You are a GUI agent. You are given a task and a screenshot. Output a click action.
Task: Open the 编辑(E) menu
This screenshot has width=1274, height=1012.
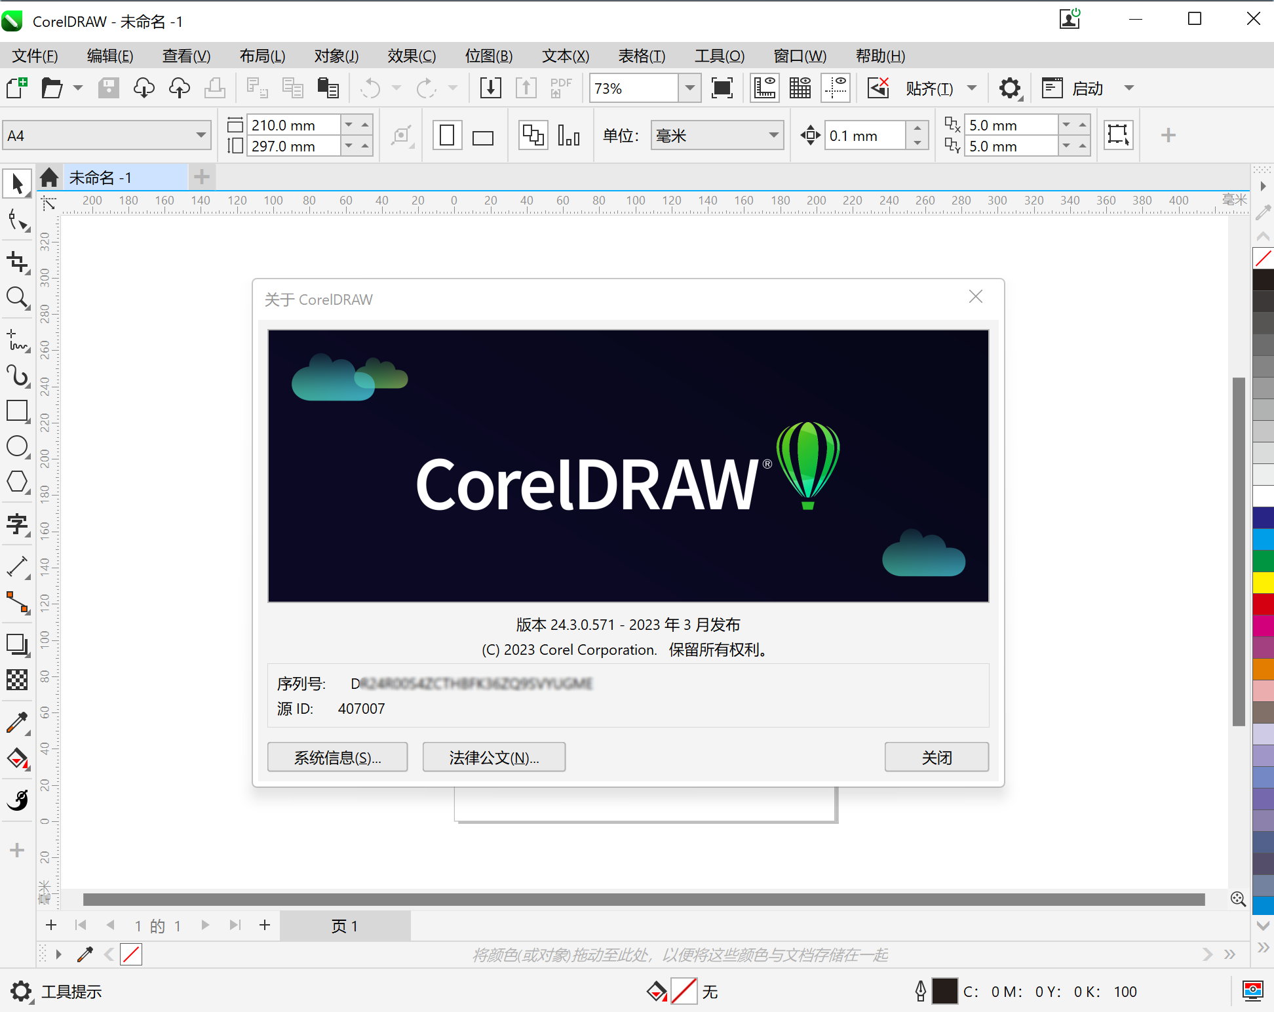(x=110, y=56)
